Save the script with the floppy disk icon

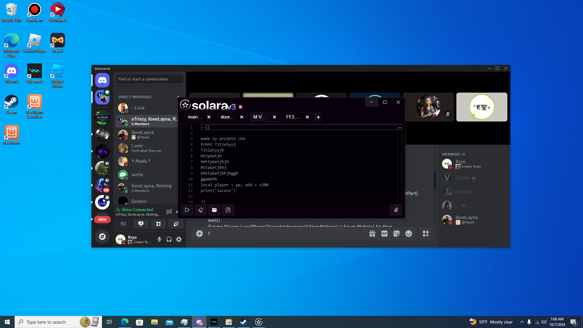point(228,210)
